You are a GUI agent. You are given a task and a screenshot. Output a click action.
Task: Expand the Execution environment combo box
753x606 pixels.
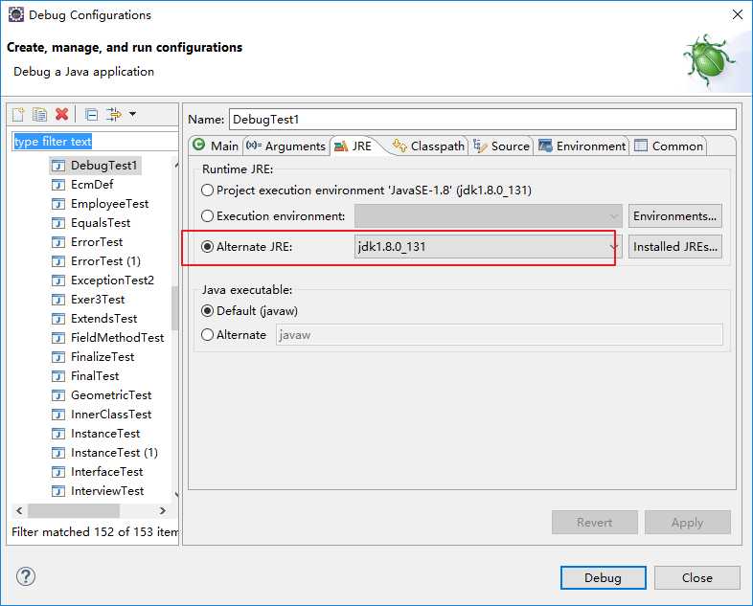pyautogui.click(x=614, y=216)
